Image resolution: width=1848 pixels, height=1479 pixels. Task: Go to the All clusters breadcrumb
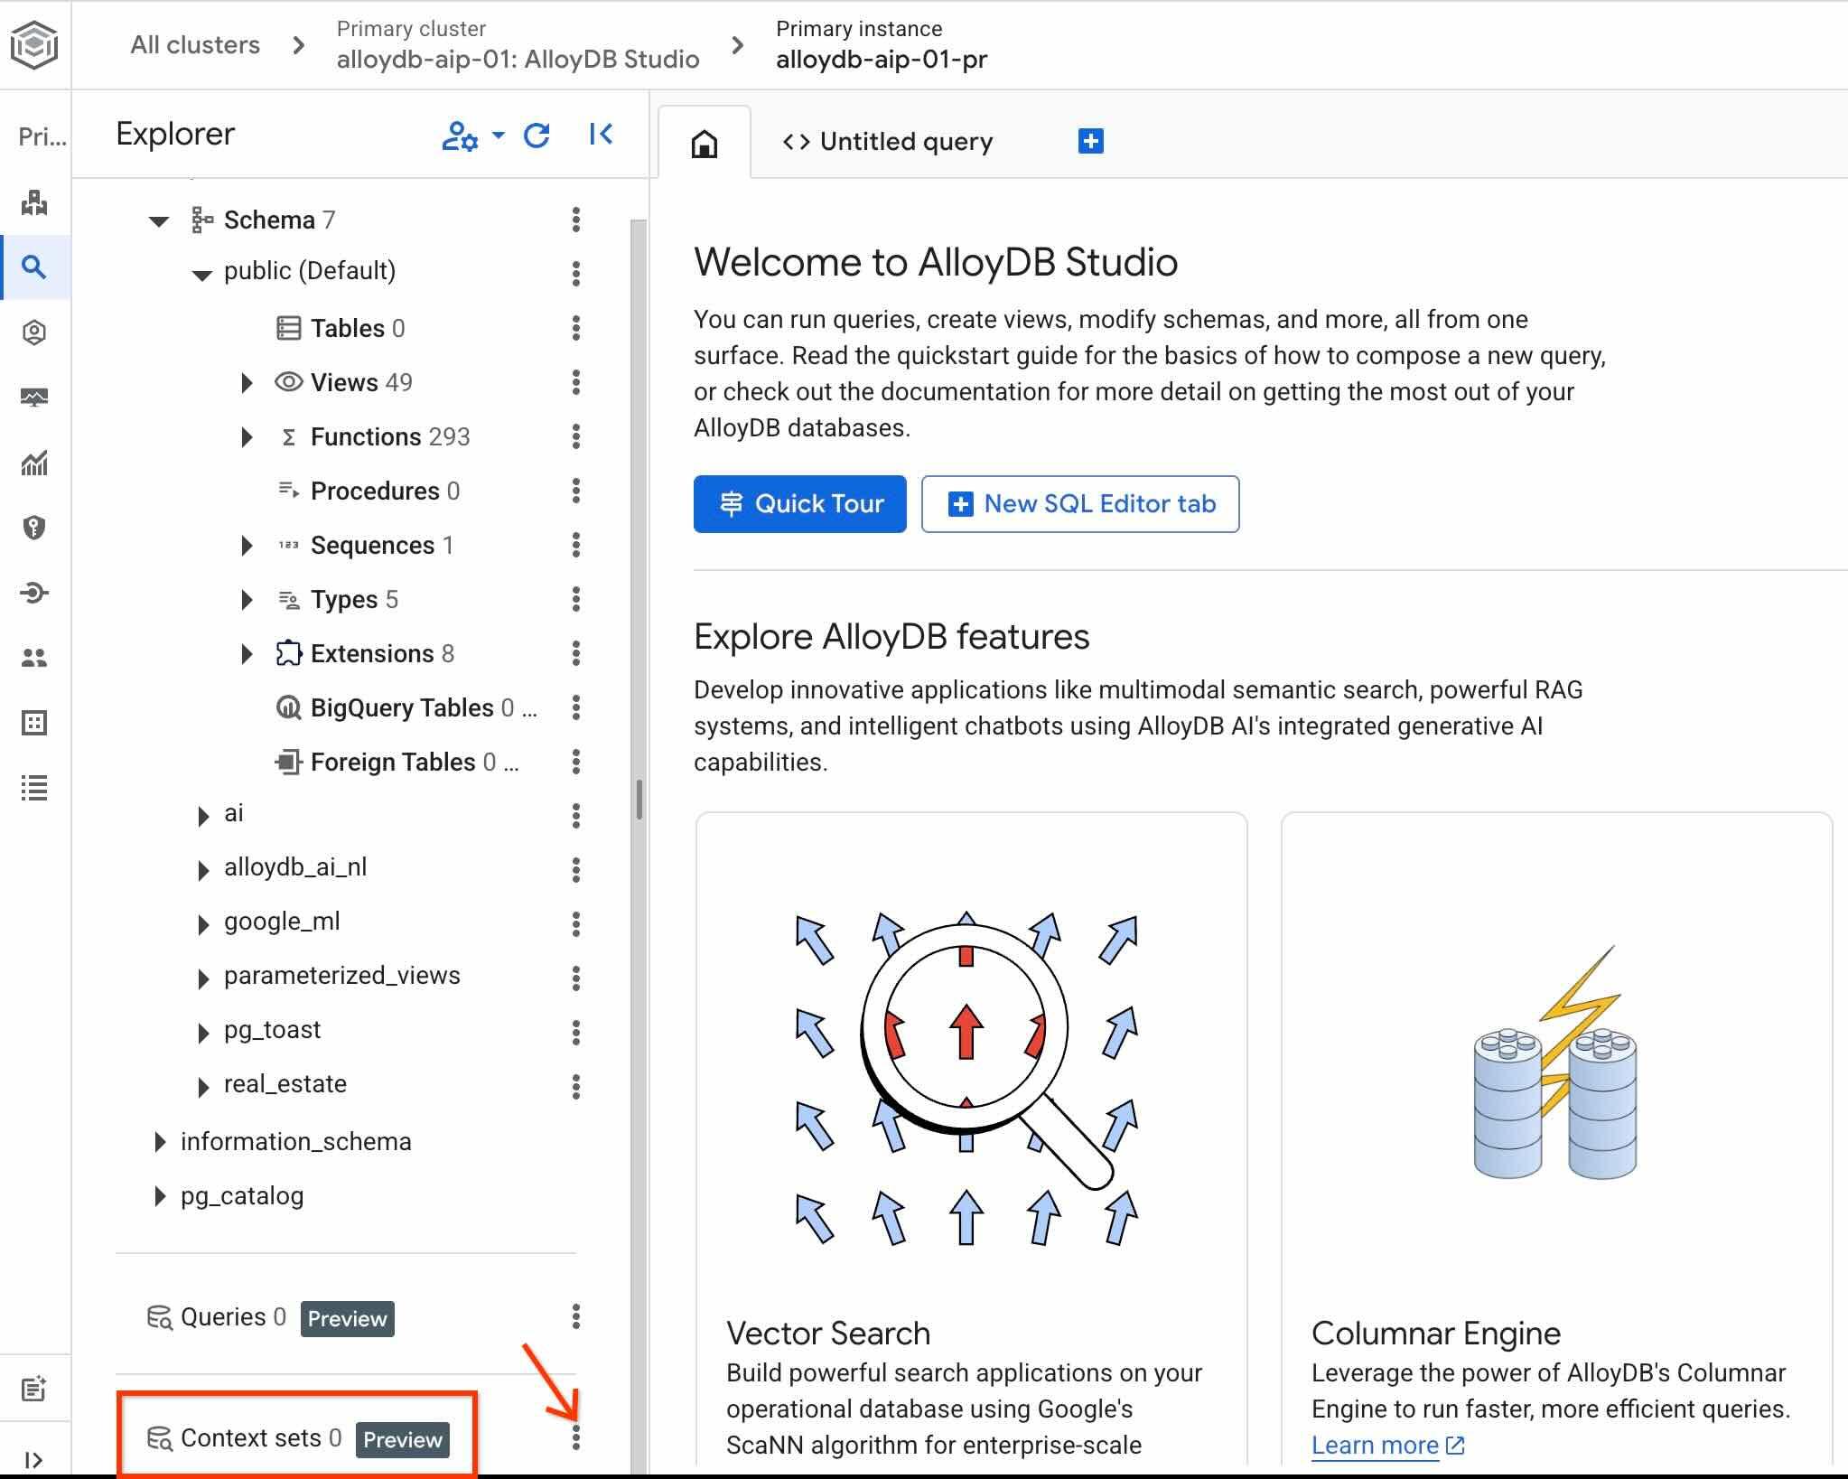tap(195, 44)
